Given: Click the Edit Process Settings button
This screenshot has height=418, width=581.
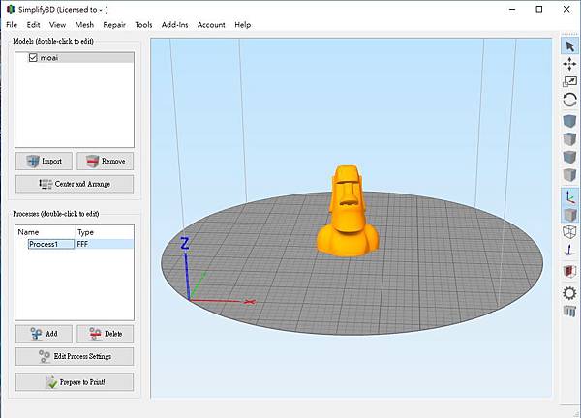Looking at the screenshot, I should [75, 356].
